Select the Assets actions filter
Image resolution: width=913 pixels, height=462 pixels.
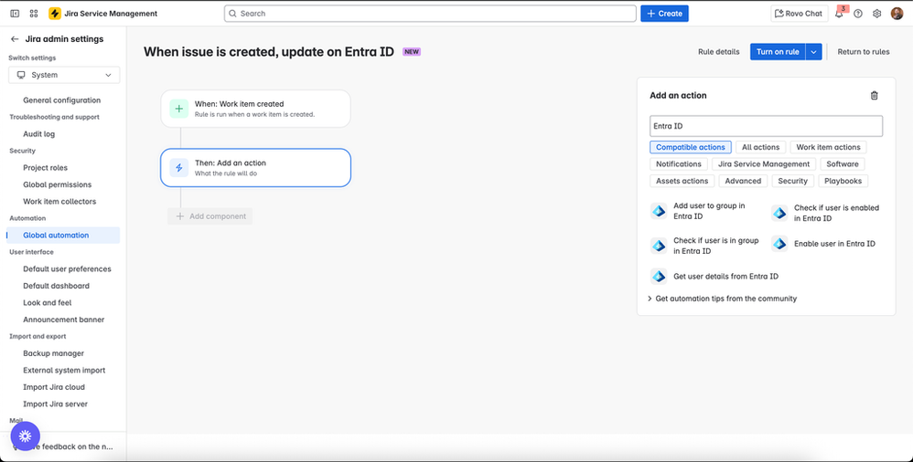click(682, 181)
